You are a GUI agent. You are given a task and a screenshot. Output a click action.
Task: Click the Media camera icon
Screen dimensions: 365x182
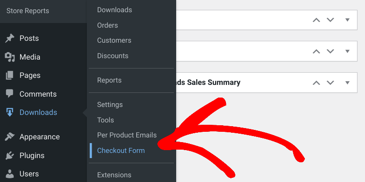[x=9, y=57]
